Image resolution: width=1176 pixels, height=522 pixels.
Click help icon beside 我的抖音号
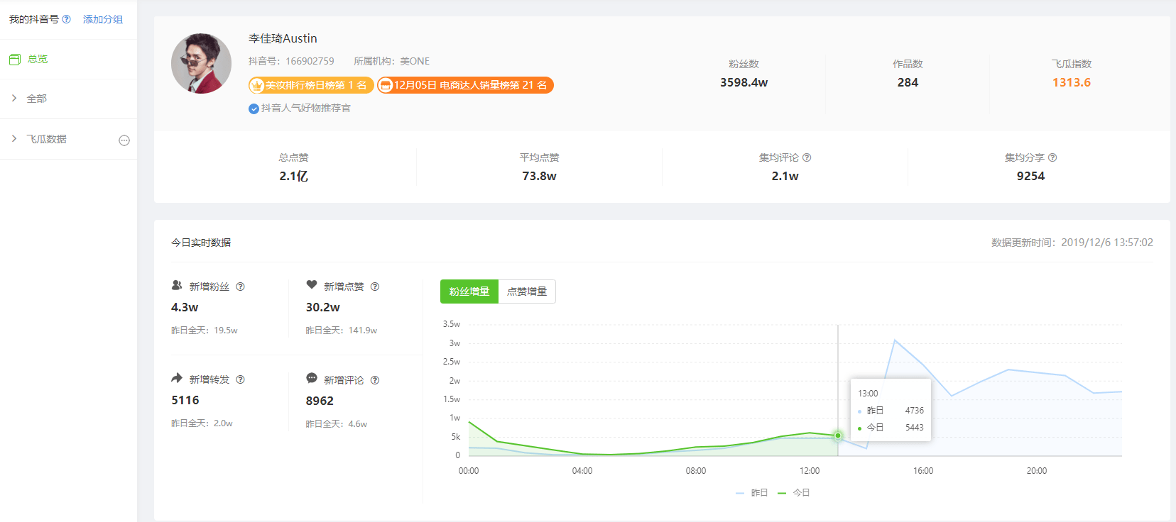(x=67, y=19)
